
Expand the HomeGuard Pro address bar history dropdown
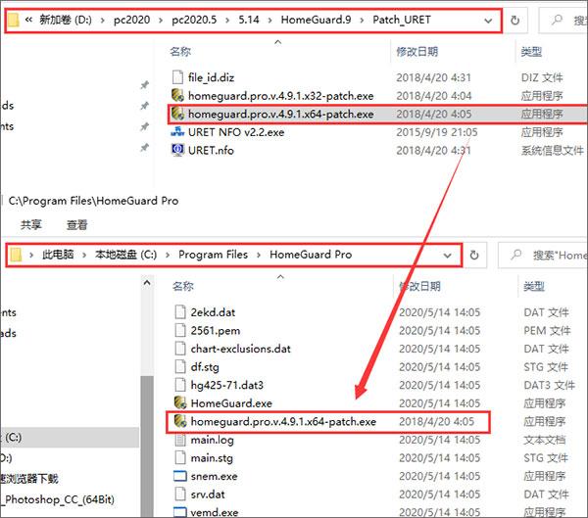click(x=447, y=256)
